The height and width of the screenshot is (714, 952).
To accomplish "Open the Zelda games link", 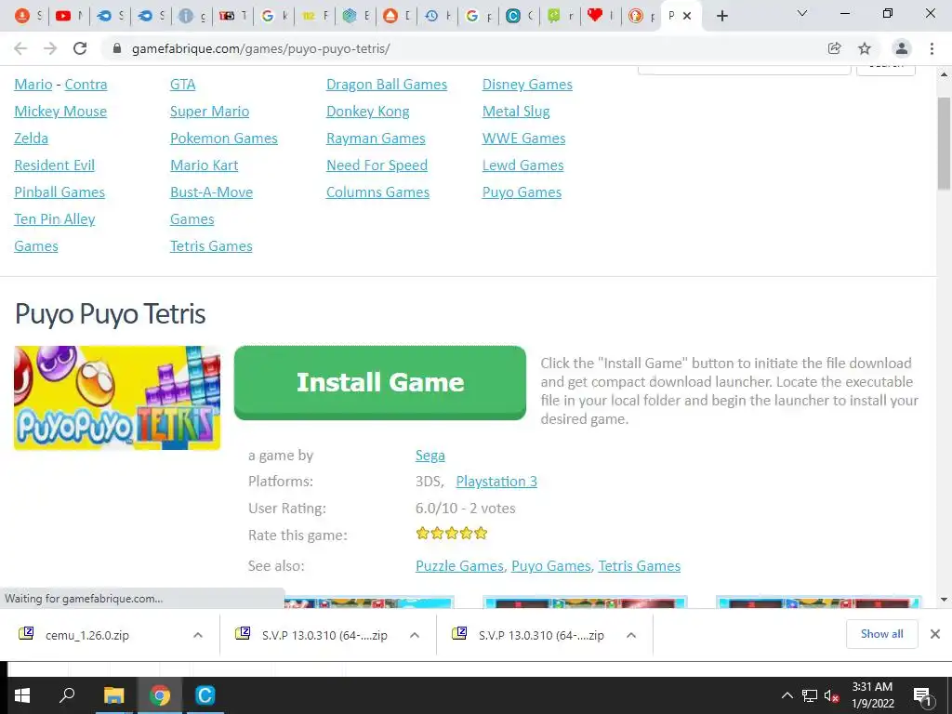I will tap(31, 138).
